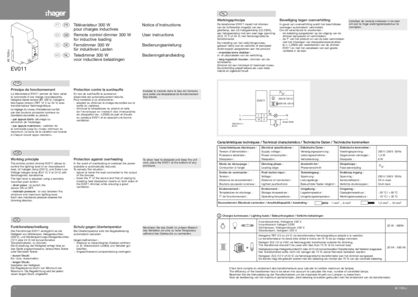Click the circled 3 marker above load table
Image resolution: width=418 pixels, height=297 pixels.
219,215
